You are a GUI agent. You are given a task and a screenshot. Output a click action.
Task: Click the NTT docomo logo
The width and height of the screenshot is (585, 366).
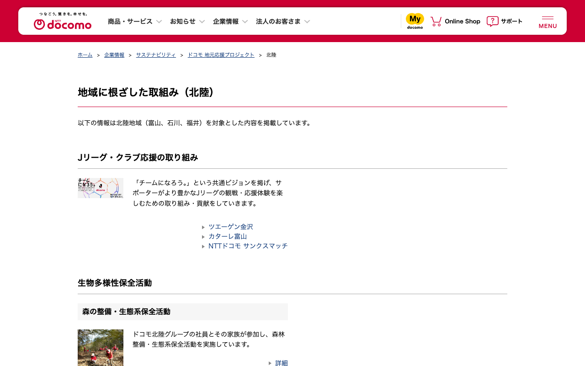coord(63,21)
